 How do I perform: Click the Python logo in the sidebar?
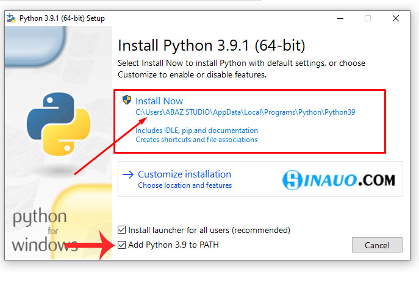pos(59,124)
